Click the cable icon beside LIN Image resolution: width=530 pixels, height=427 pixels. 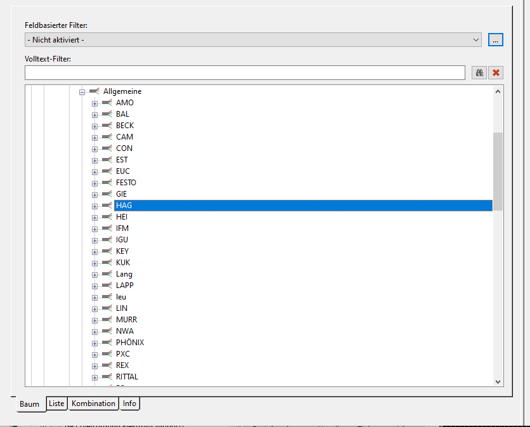coord(107,308)
